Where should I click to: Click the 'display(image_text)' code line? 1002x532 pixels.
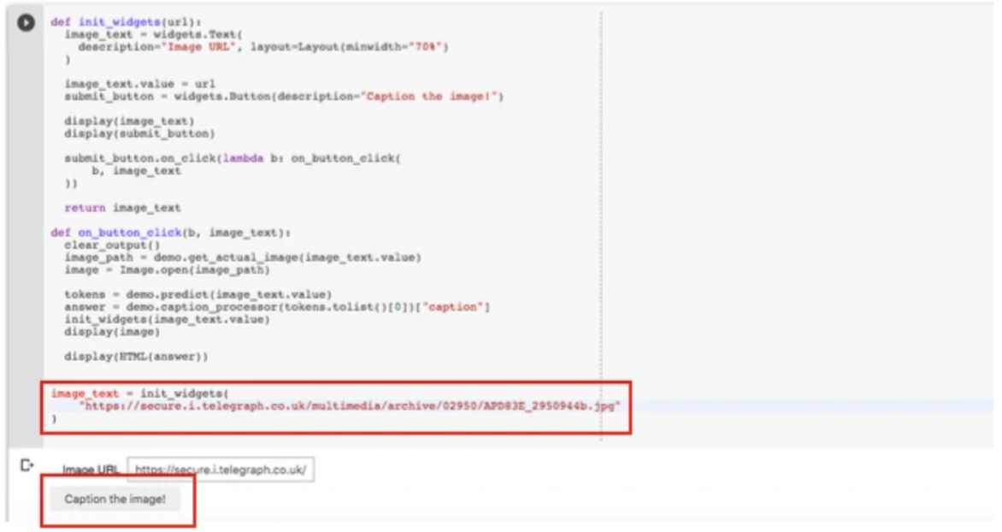click(x=129, y=121)
